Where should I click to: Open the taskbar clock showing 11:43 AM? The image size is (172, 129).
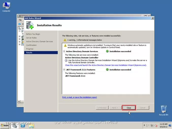pos(164,125)
